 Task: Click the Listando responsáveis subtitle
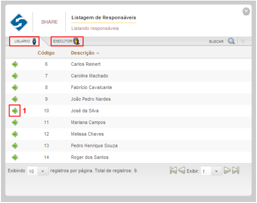[95, 28]
